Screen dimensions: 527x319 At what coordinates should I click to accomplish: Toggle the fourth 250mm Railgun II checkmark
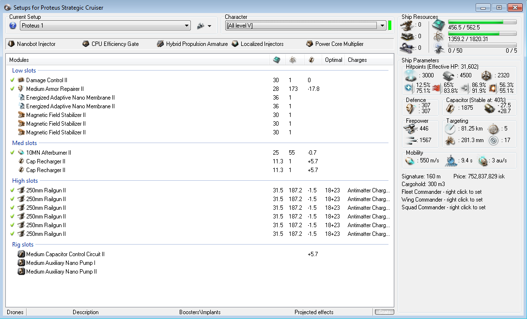point(13,217)
